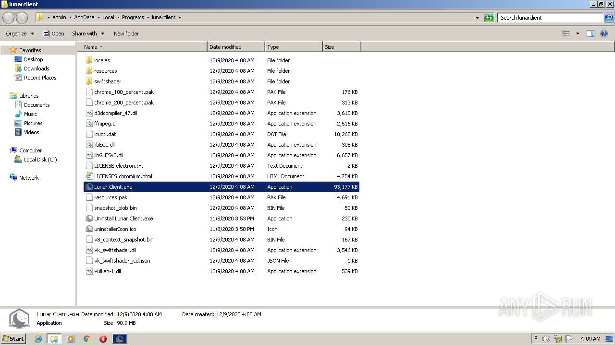
Task: Click the green Refresh button by address bar
Action: point(489,18)
